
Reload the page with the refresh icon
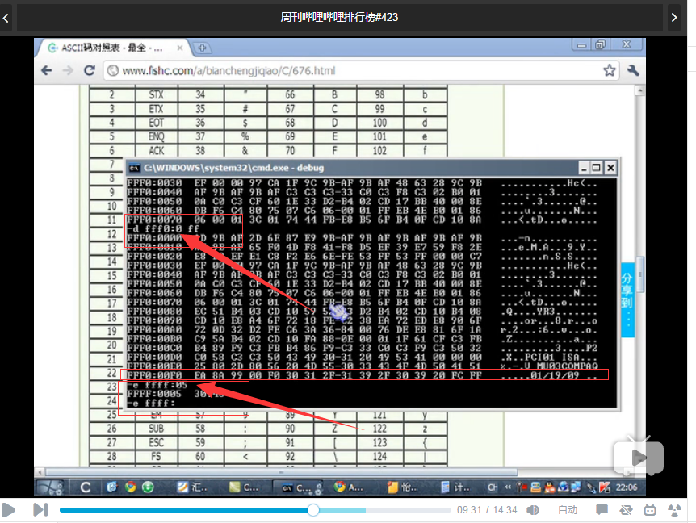[x=89, y=70]
